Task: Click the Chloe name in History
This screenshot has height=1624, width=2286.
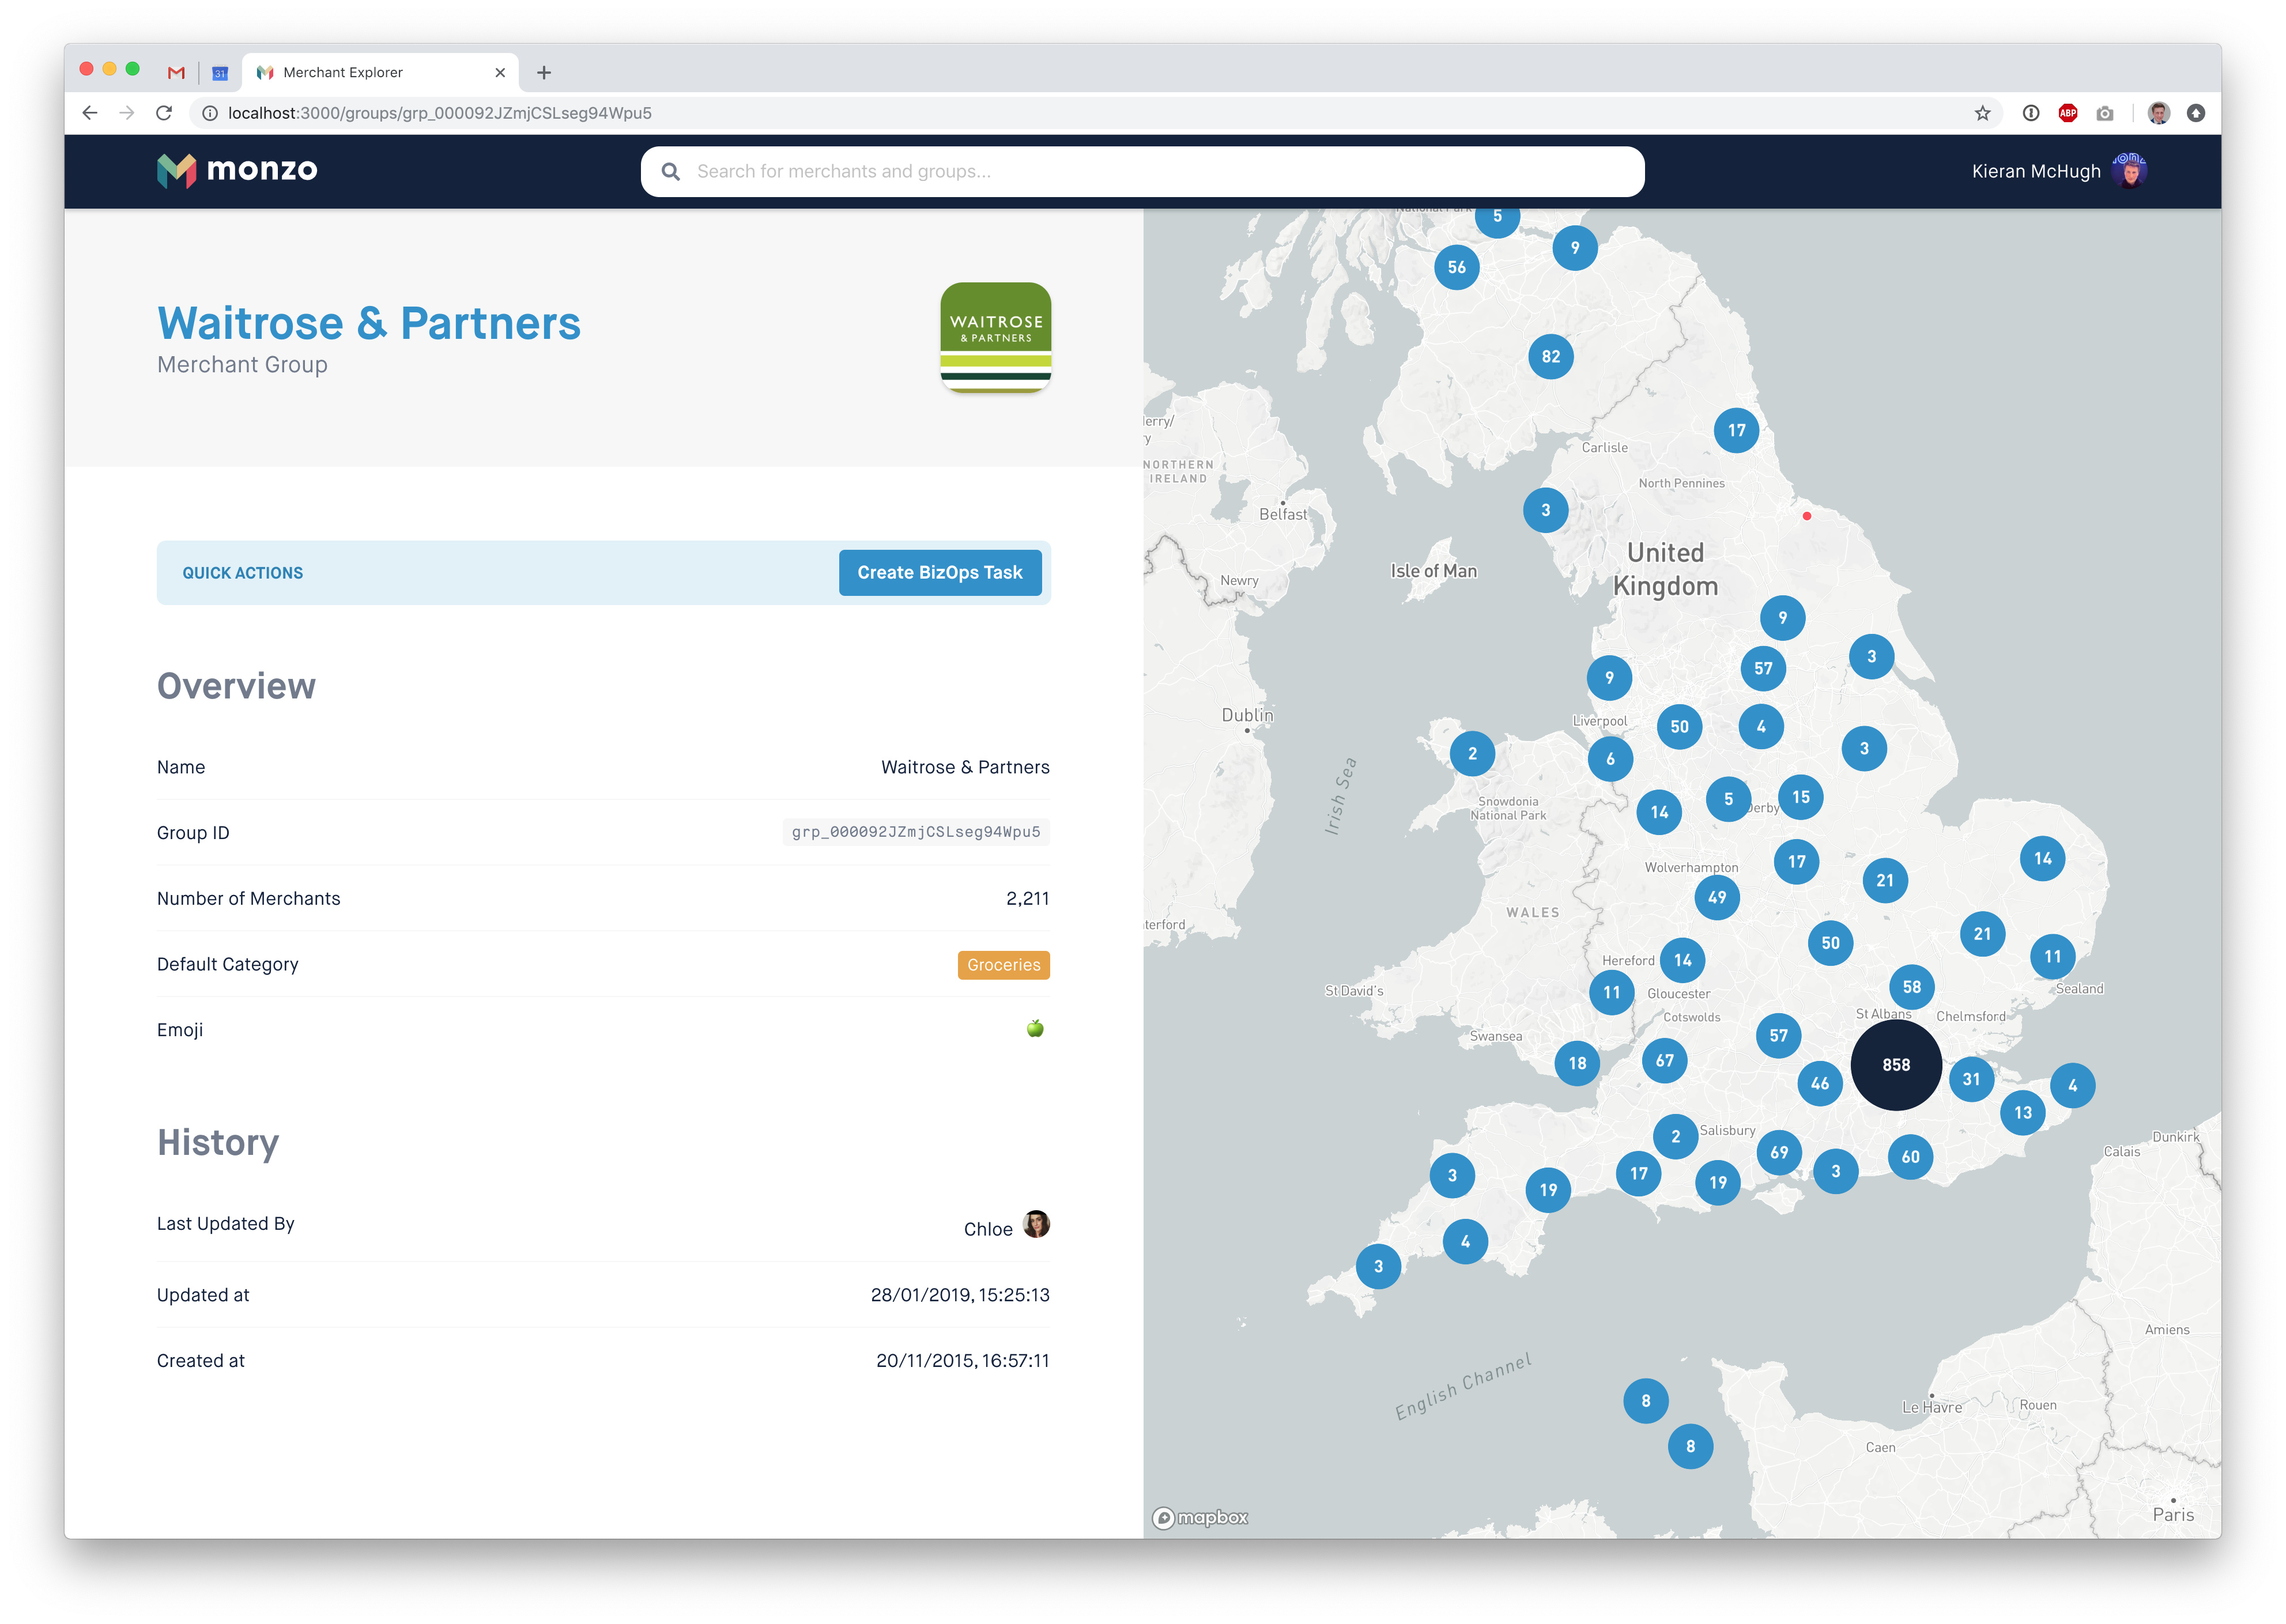Action: click(988, 1229)
